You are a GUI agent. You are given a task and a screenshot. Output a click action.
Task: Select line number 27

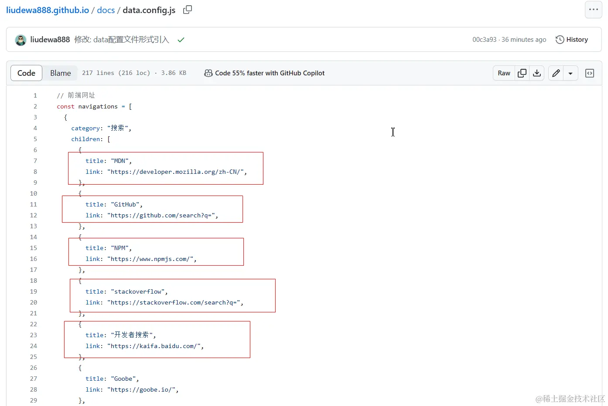(x=34, y=379)
